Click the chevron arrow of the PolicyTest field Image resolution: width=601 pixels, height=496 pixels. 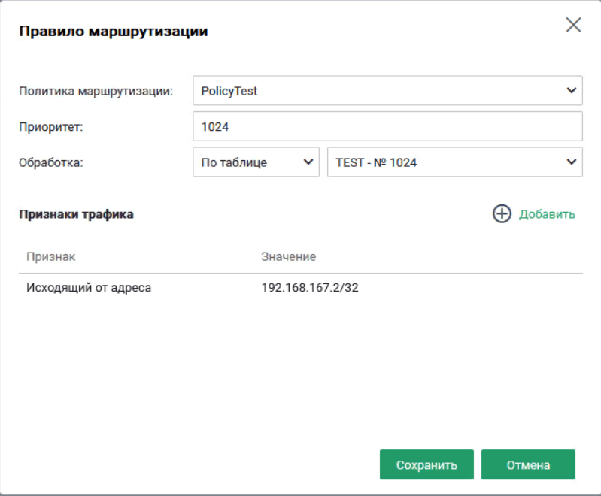click(x=569, y=91)
